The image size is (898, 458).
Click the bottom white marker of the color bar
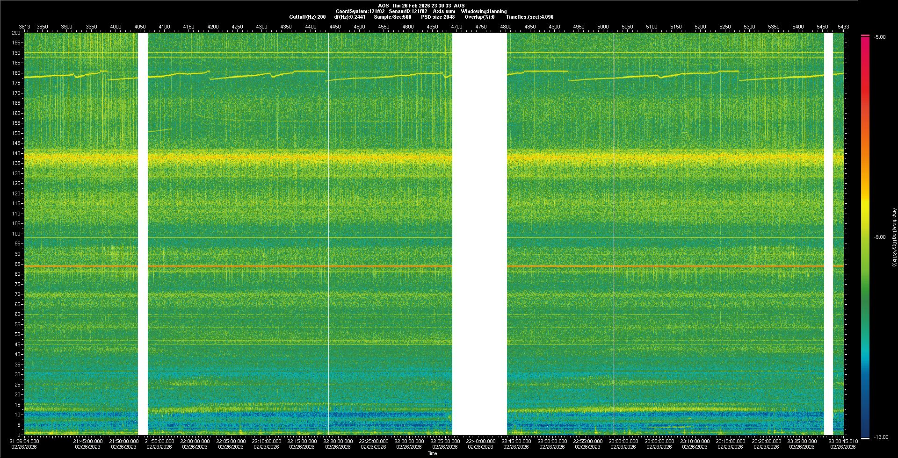[865, 438]
